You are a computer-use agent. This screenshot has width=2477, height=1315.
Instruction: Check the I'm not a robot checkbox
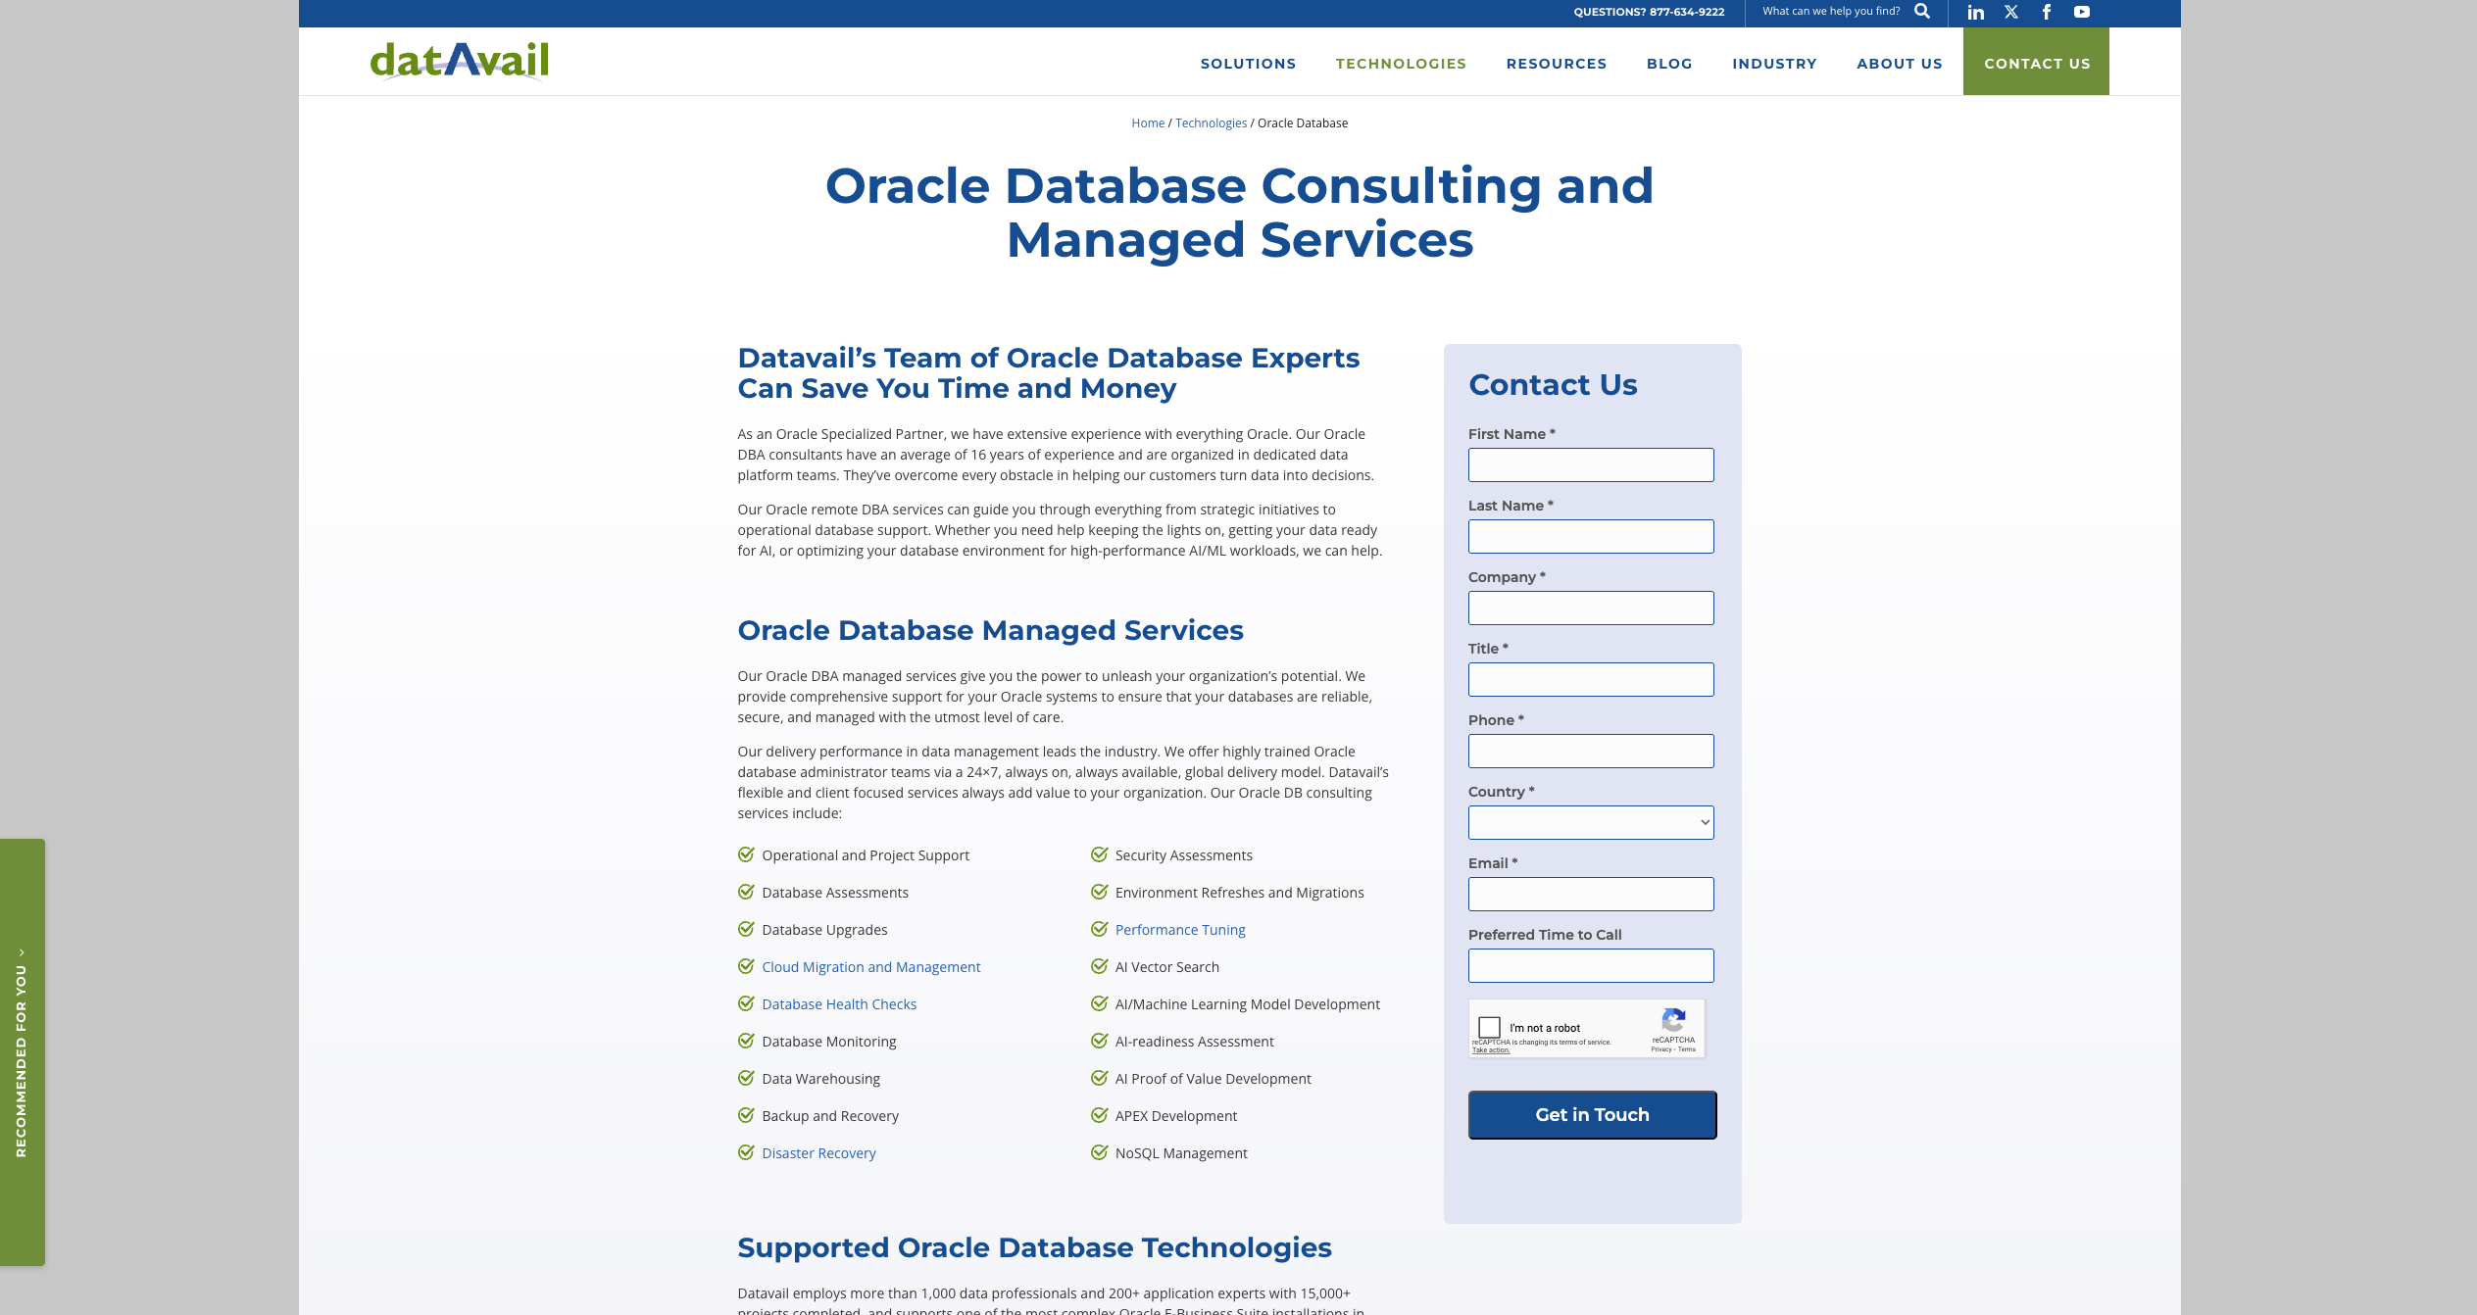tap(1492, 1027)
